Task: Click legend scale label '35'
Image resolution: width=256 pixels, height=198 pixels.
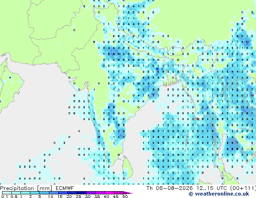Action: click(97, 196)
